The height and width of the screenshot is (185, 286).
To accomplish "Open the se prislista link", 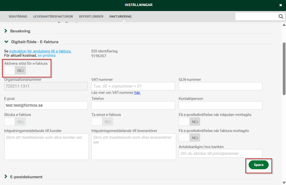I will [47, 55].
